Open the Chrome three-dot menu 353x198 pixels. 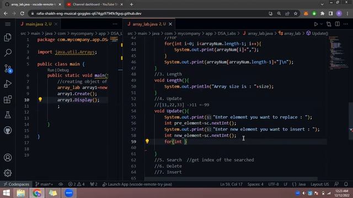347,13
